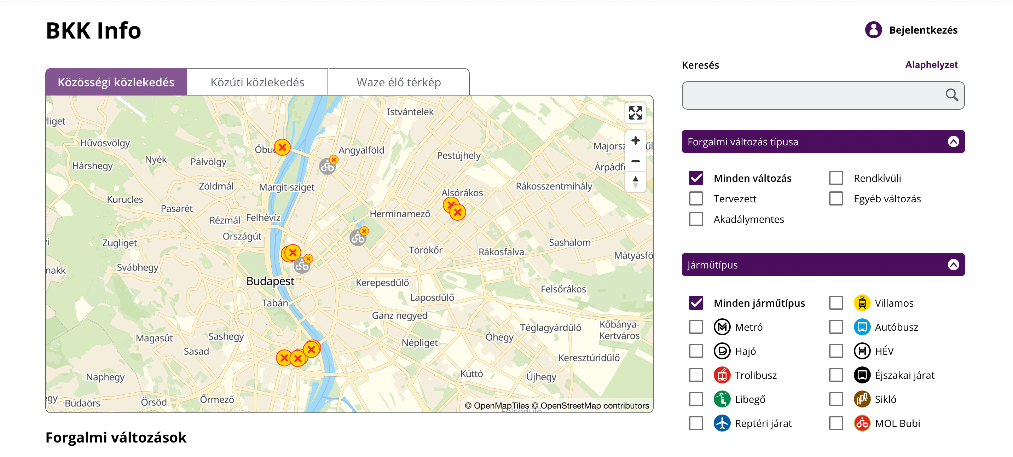This screenshot has width=1013, height=457.
Task: Enable the Autóbusz checkbox
Action: (836, 327)
